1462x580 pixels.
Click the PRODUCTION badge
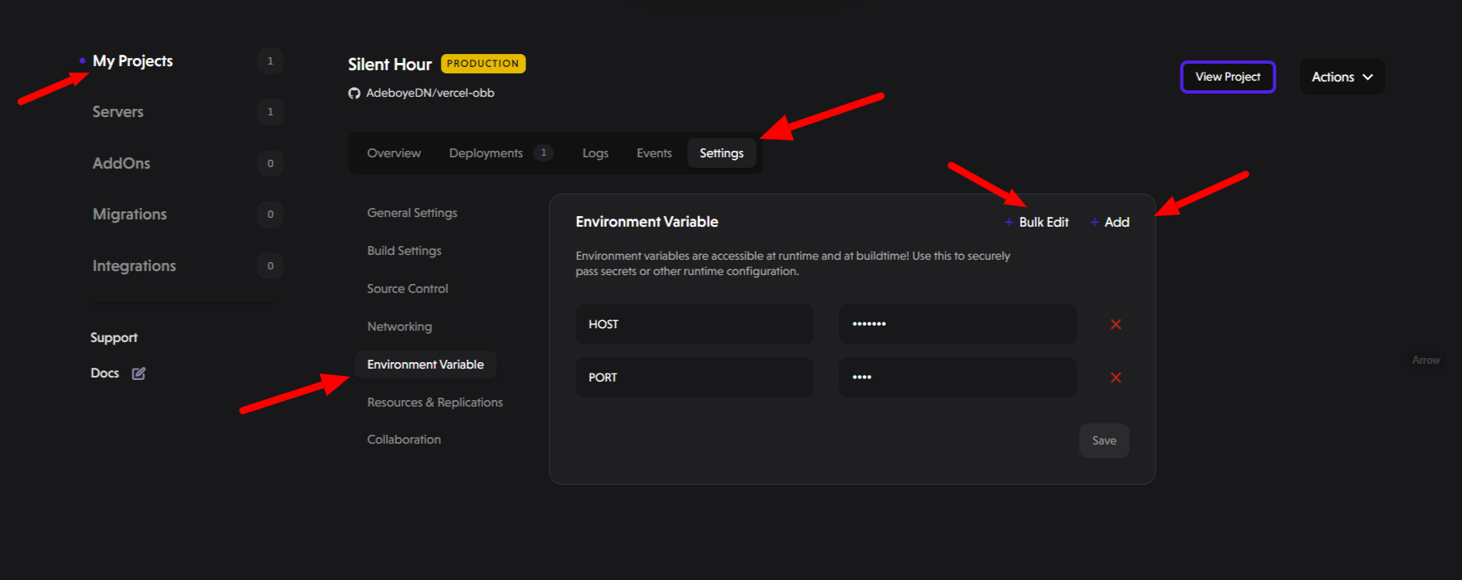[x=483, y=64]
